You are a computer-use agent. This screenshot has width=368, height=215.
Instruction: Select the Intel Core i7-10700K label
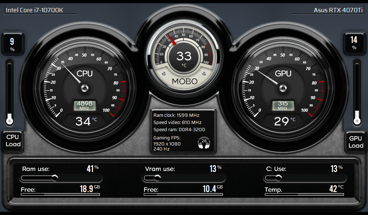[x=34, y=10]
